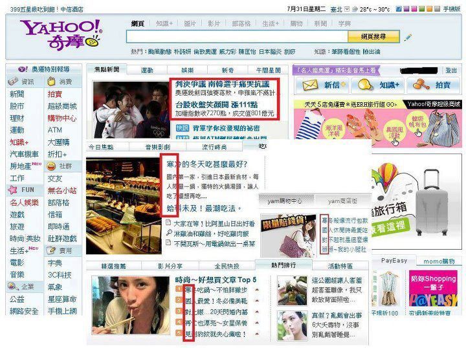Click the pink star icon beside FUN
466x348 pixels.
coord(12,190)
